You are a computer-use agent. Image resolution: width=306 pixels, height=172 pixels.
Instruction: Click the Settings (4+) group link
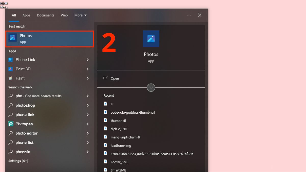18,161
